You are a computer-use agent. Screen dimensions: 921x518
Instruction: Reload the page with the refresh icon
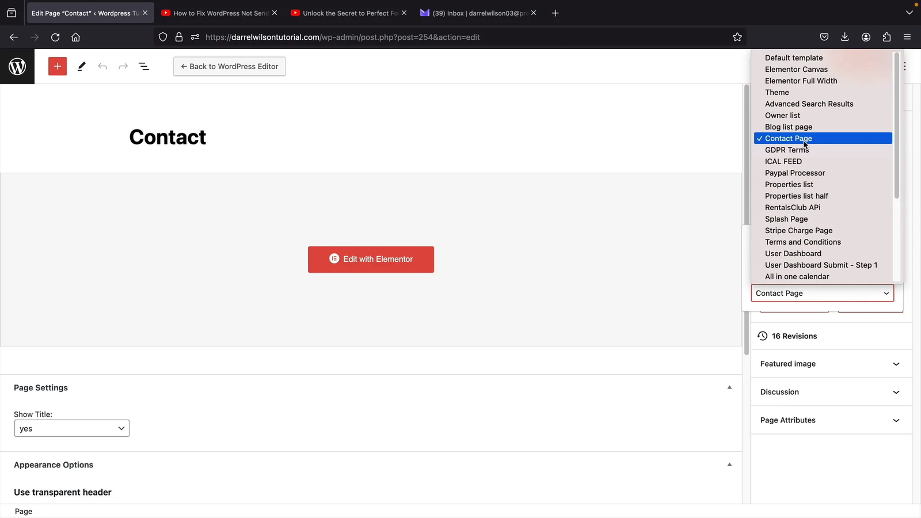click(55, 37)
